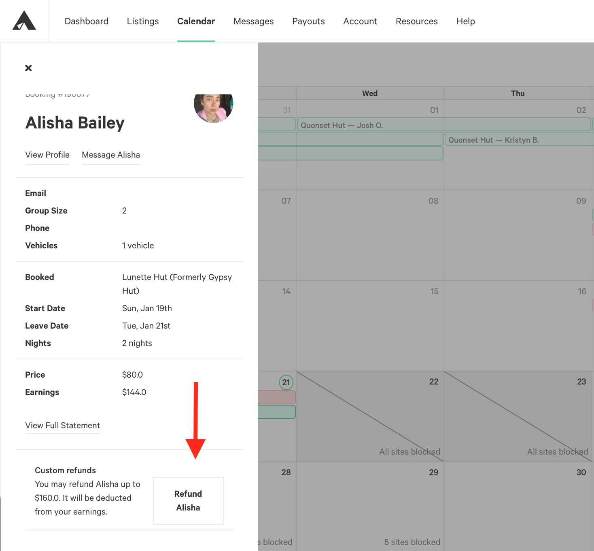
Task: Select the Quonset Hut — Josh O. booking
Action: [444, 125]
